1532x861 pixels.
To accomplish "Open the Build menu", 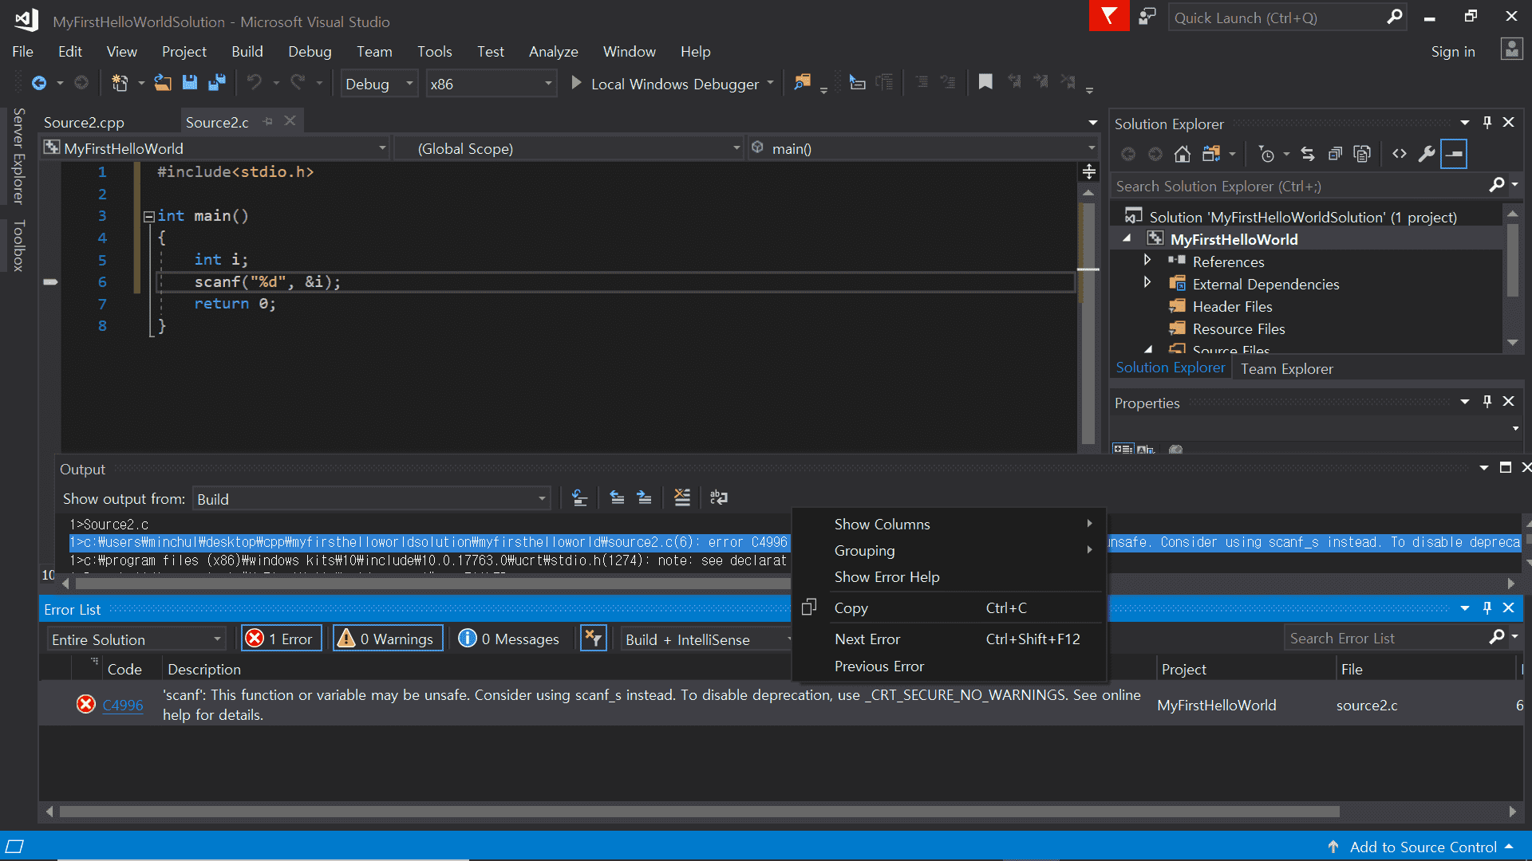I will click(247, 52).
